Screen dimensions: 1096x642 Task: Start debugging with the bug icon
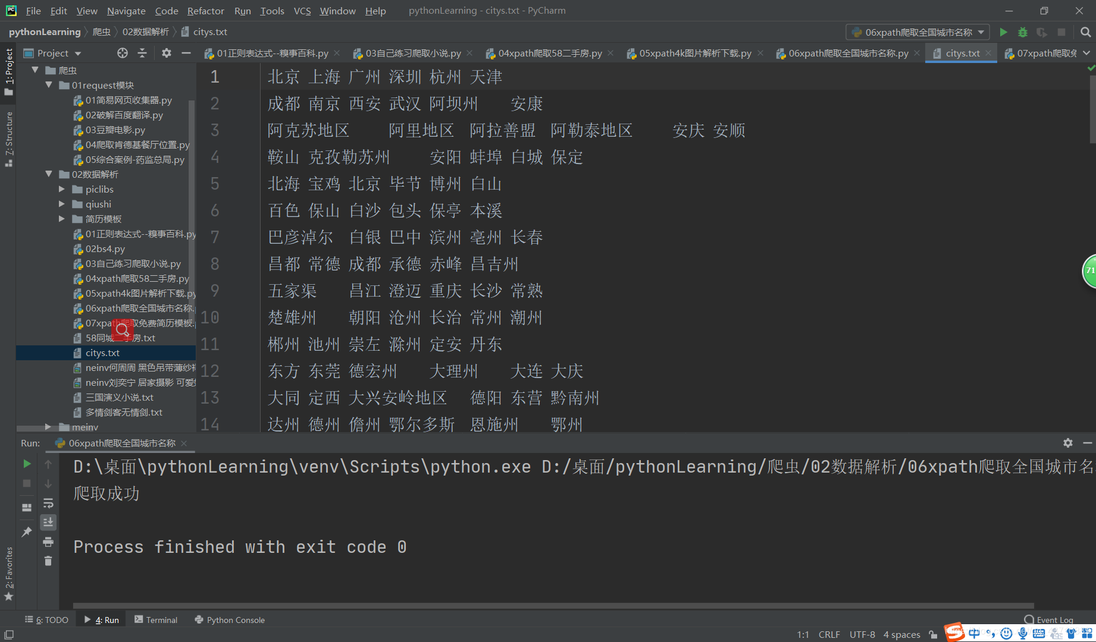1023,32
